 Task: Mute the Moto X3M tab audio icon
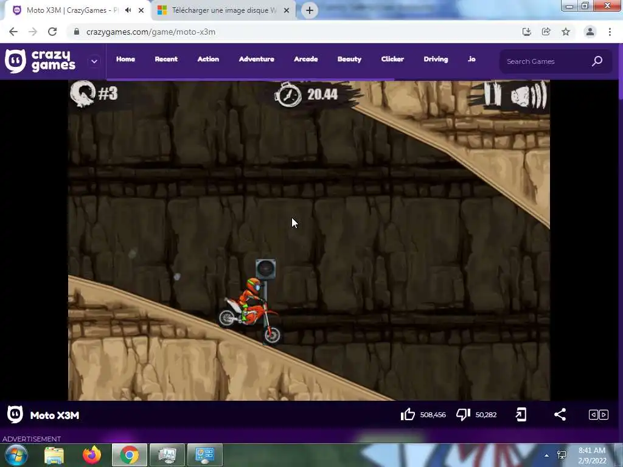(128, 10)
